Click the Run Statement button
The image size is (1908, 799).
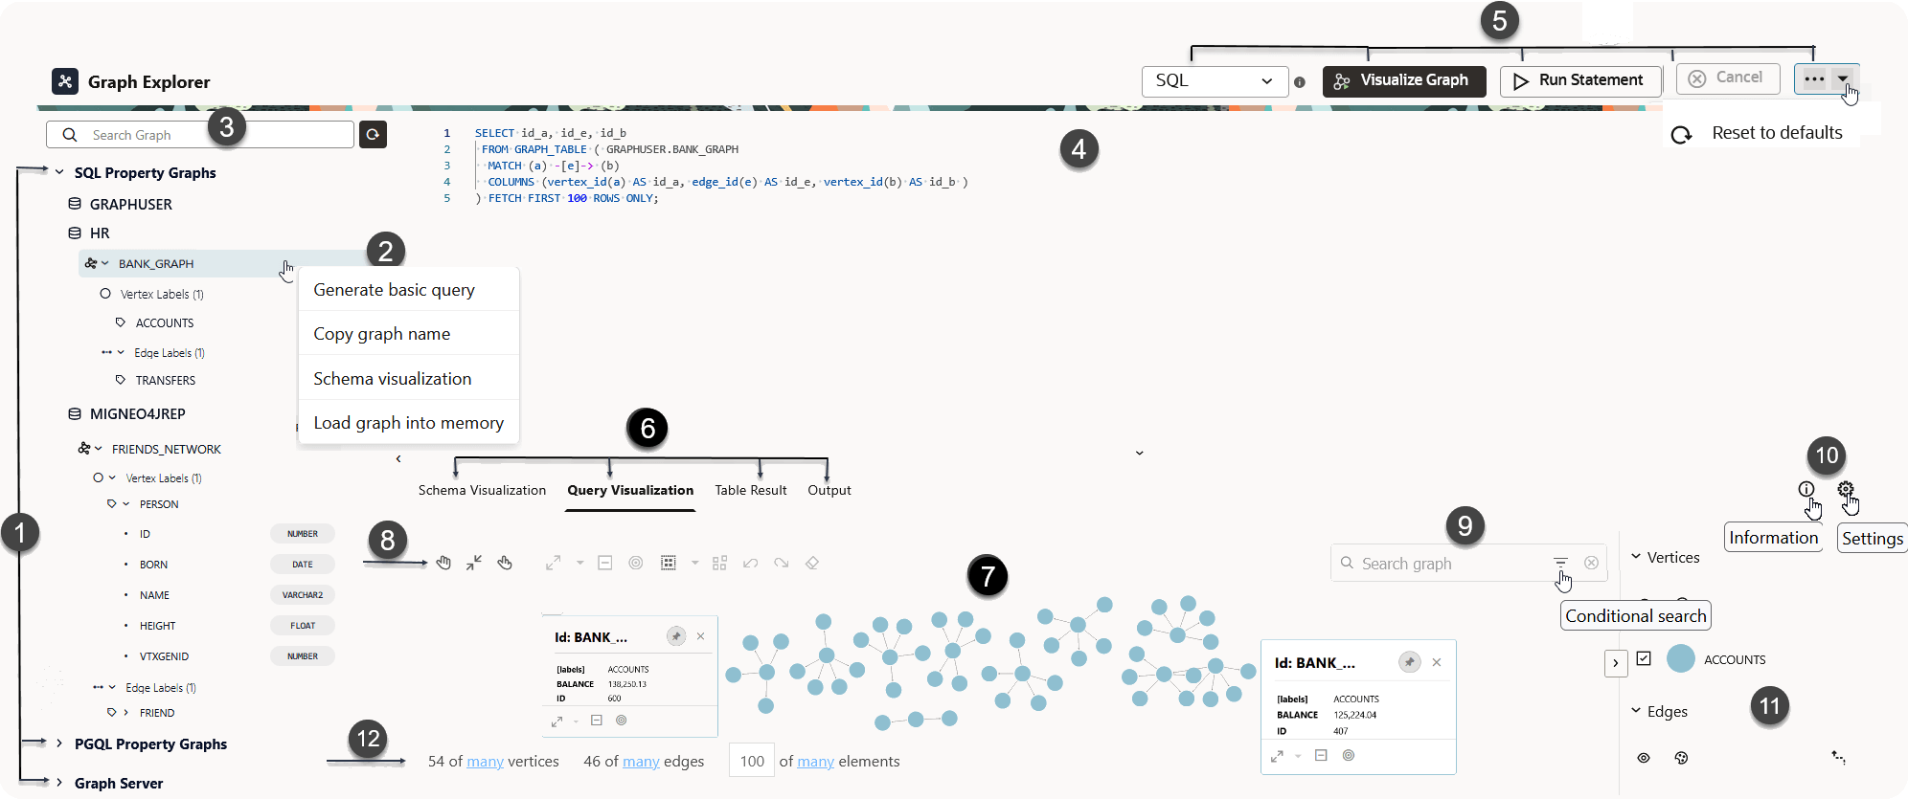coord(1581,81)
